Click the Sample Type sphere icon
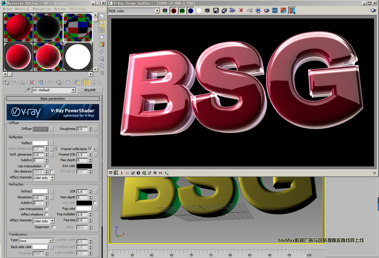Image resolution: width=379 pixels, height=258 pixels. tap(102, 16)
